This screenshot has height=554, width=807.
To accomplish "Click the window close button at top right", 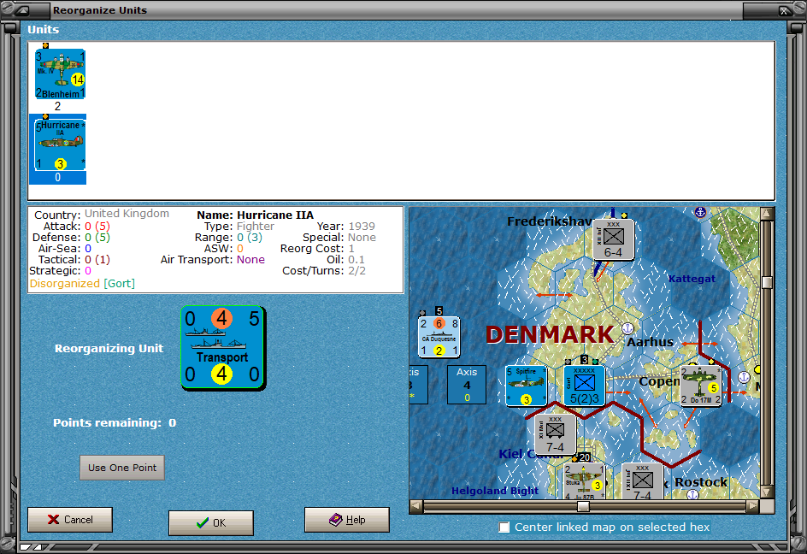I will tap(783, 10).
